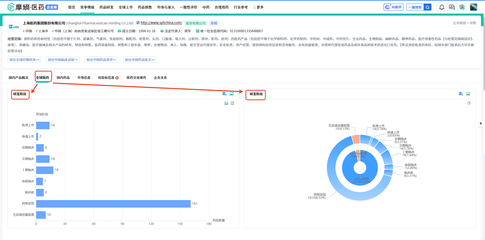485x240 pixels.
Task: Switch to the 医药交易事件 tab
Action: [136, 78]
